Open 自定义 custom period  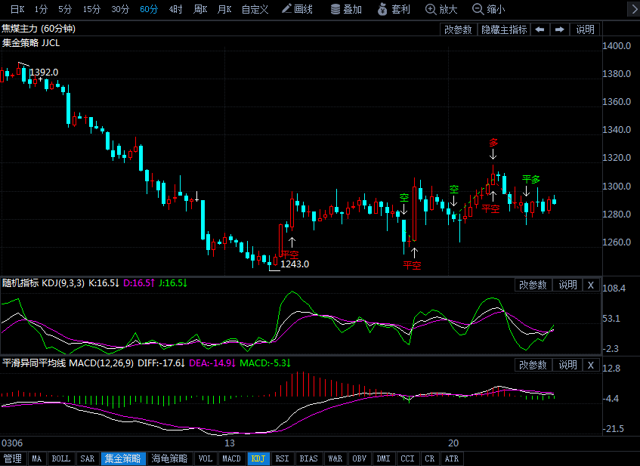[255, 9]
